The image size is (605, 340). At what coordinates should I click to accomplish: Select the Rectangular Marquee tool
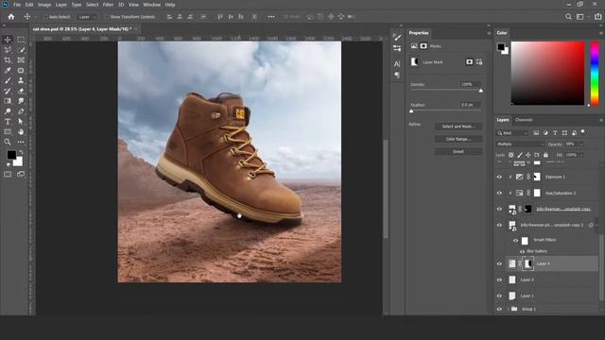[21, 40]
